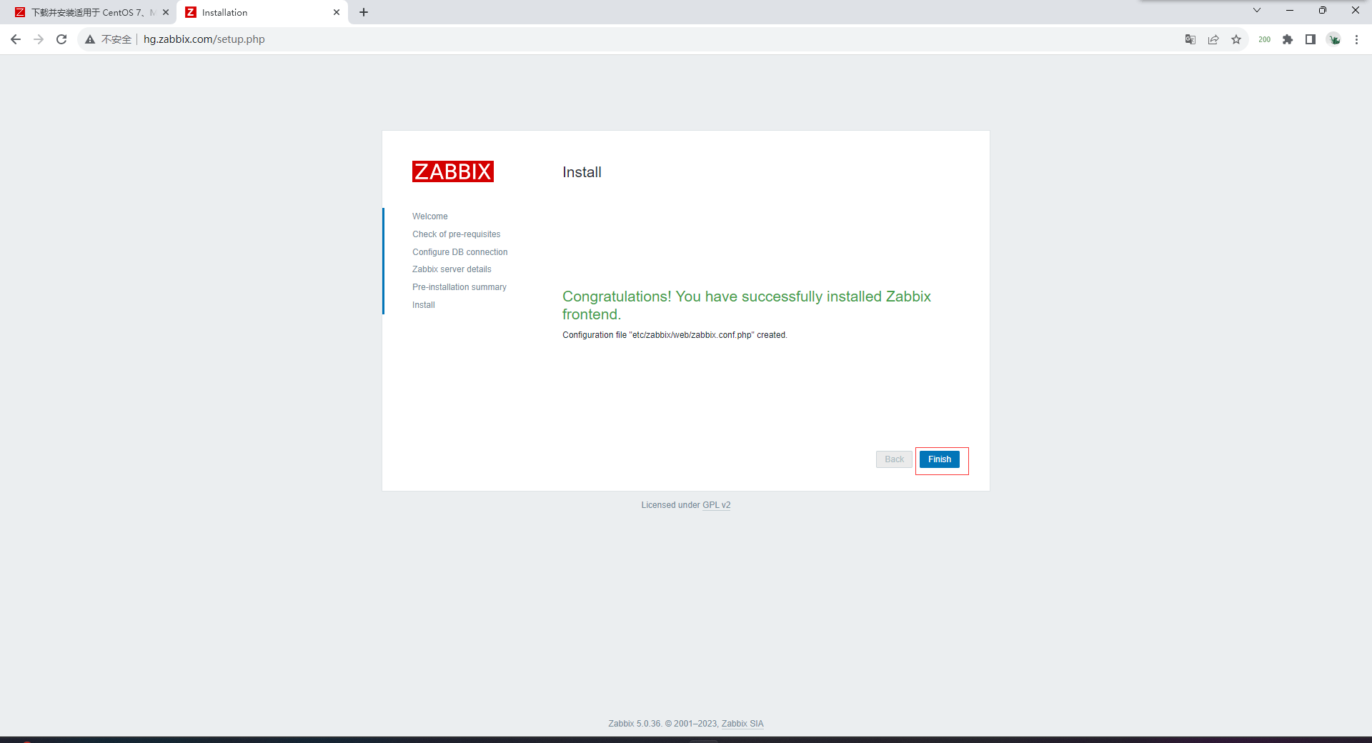Open the tab search dropdown arrow
The image size is (1372, 743).
click(x=1257, y=10)
